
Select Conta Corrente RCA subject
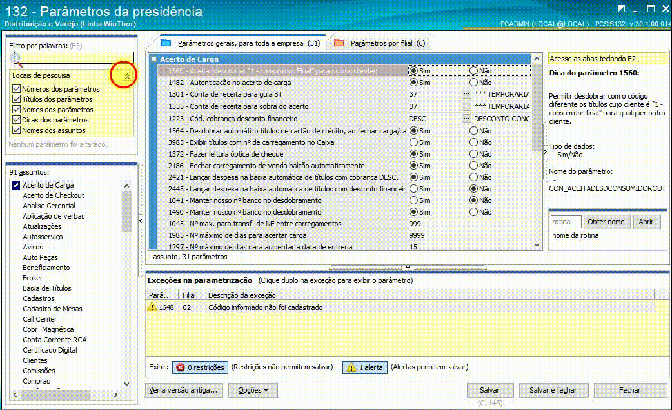pos(54,340)
